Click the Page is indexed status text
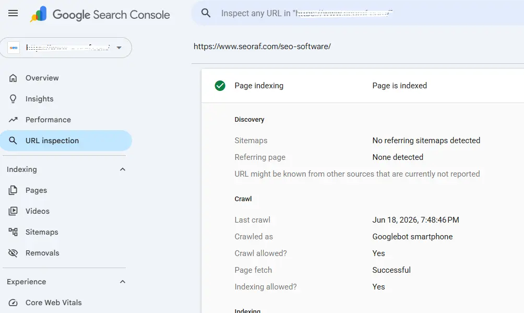Screen dimensions: 524x313 [400, 86]
